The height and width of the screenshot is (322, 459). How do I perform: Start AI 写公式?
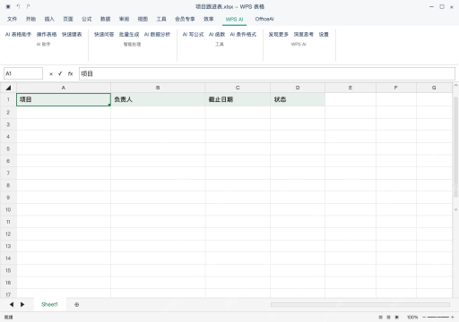[x=193, y=35]
